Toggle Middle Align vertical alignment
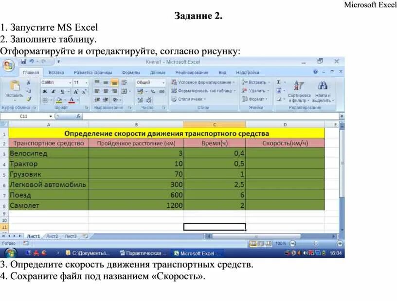Screen dimensions: 397x301 pos(106,83)
